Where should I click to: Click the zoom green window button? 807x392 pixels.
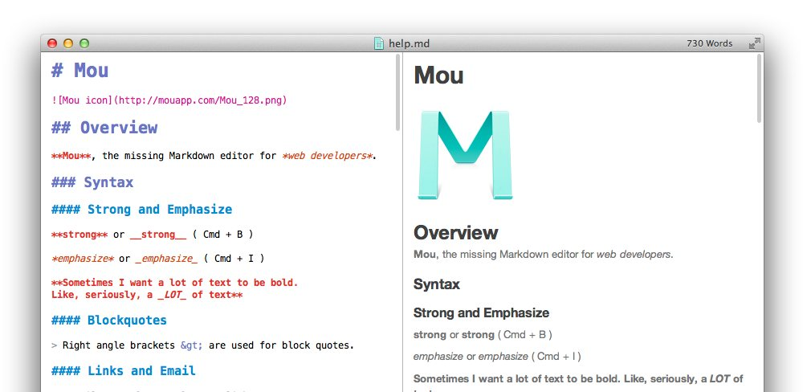(84, 44)
